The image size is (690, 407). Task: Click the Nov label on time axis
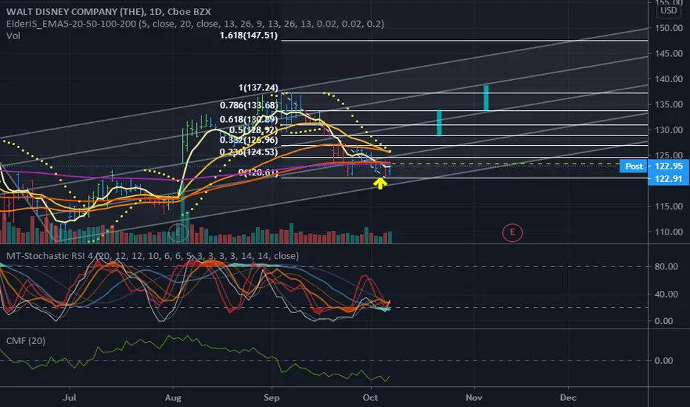tap(474, 397)
